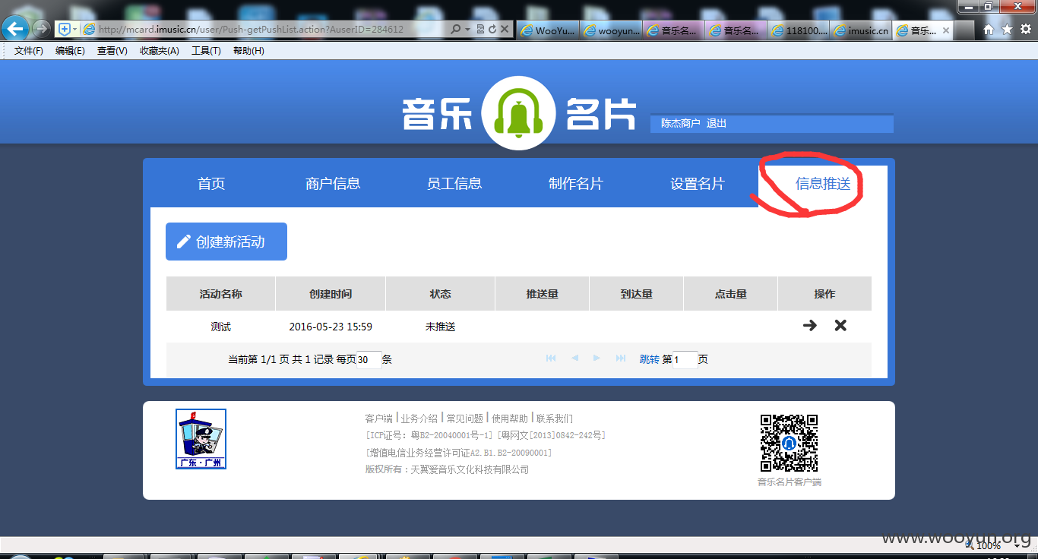Click the search magnifier in address bar

coord(455,30)
